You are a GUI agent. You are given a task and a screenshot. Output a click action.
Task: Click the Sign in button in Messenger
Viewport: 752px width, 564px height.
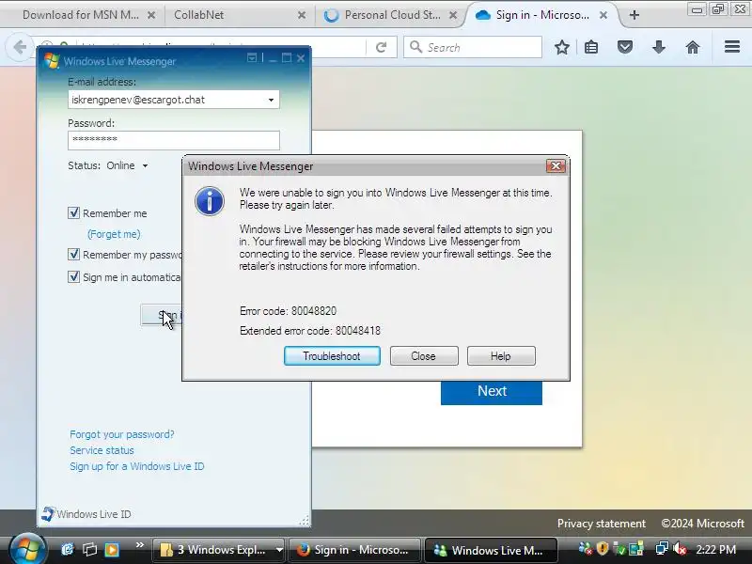click(161, 315)
